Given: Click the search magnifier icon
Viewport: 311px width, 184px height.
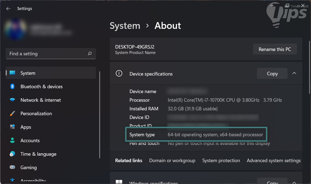Looking at the screenshot, I should click(90, 54).
